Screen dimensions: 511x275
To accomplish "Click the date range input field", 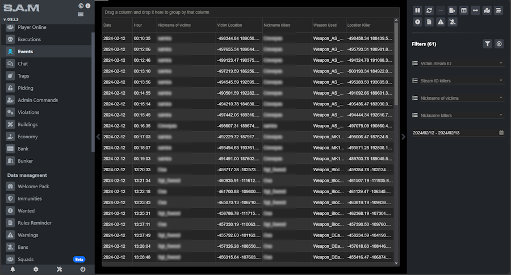I will (x=454, y=132).
